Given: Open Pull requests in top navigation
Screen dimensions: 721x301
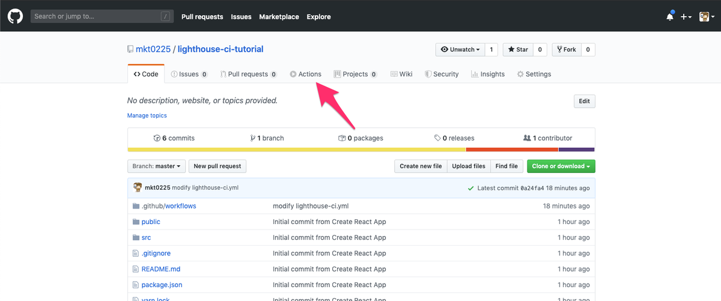Looking at the screenshot, I should 202,17.
